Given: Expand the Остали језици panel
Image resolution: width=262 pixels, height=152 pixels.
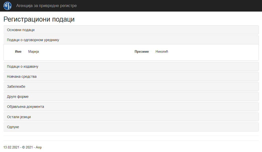Looking at the screenshot, I should [19, 117].
